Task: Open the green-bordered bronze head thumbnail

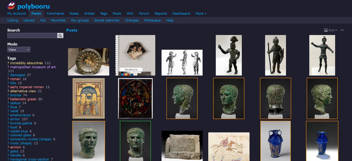Action: tap(135, 141)
